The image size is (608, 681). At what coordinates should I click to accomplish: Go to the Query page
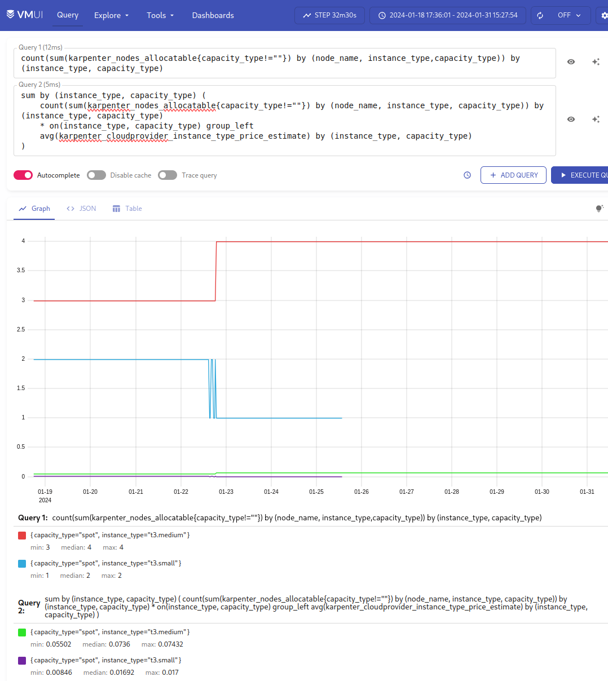tap(68, 15)
